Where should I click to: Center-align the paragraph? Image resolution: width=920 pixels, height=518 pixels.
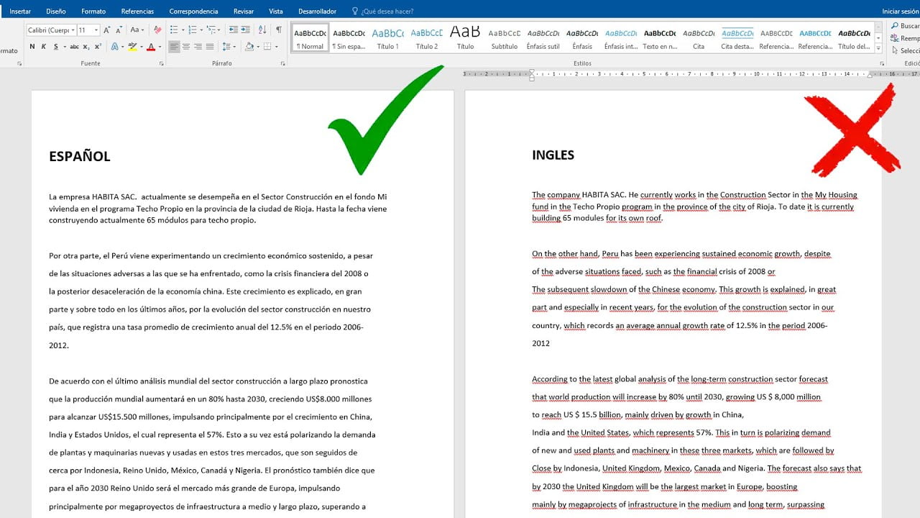tap(186, 47)
